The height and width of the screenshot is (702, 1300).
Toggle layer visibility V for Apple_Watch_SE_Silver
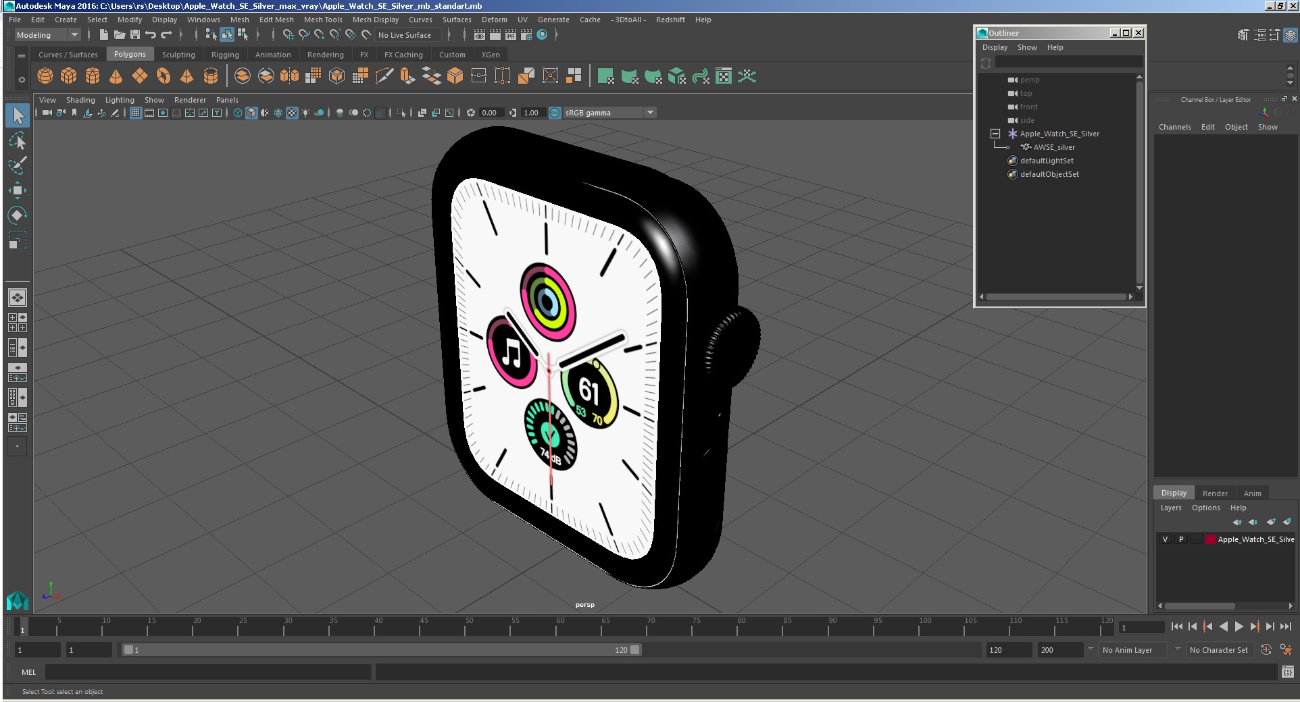click(1165, 539)
